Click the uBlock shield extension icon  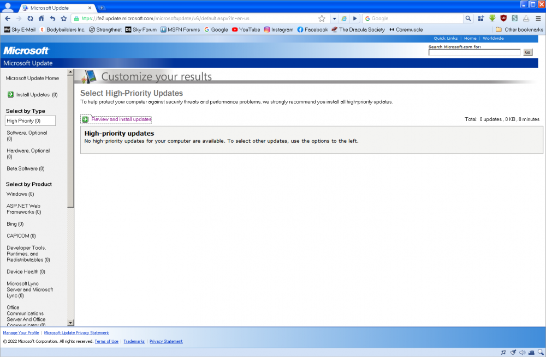pos(503,19)
